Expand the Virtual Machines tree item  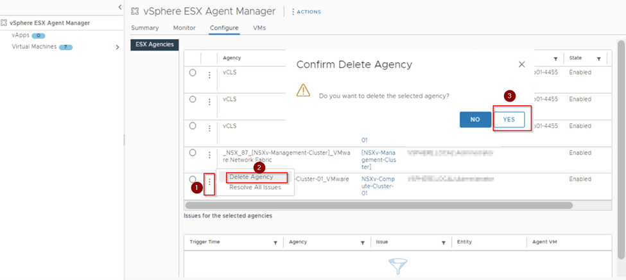(117, 47)
